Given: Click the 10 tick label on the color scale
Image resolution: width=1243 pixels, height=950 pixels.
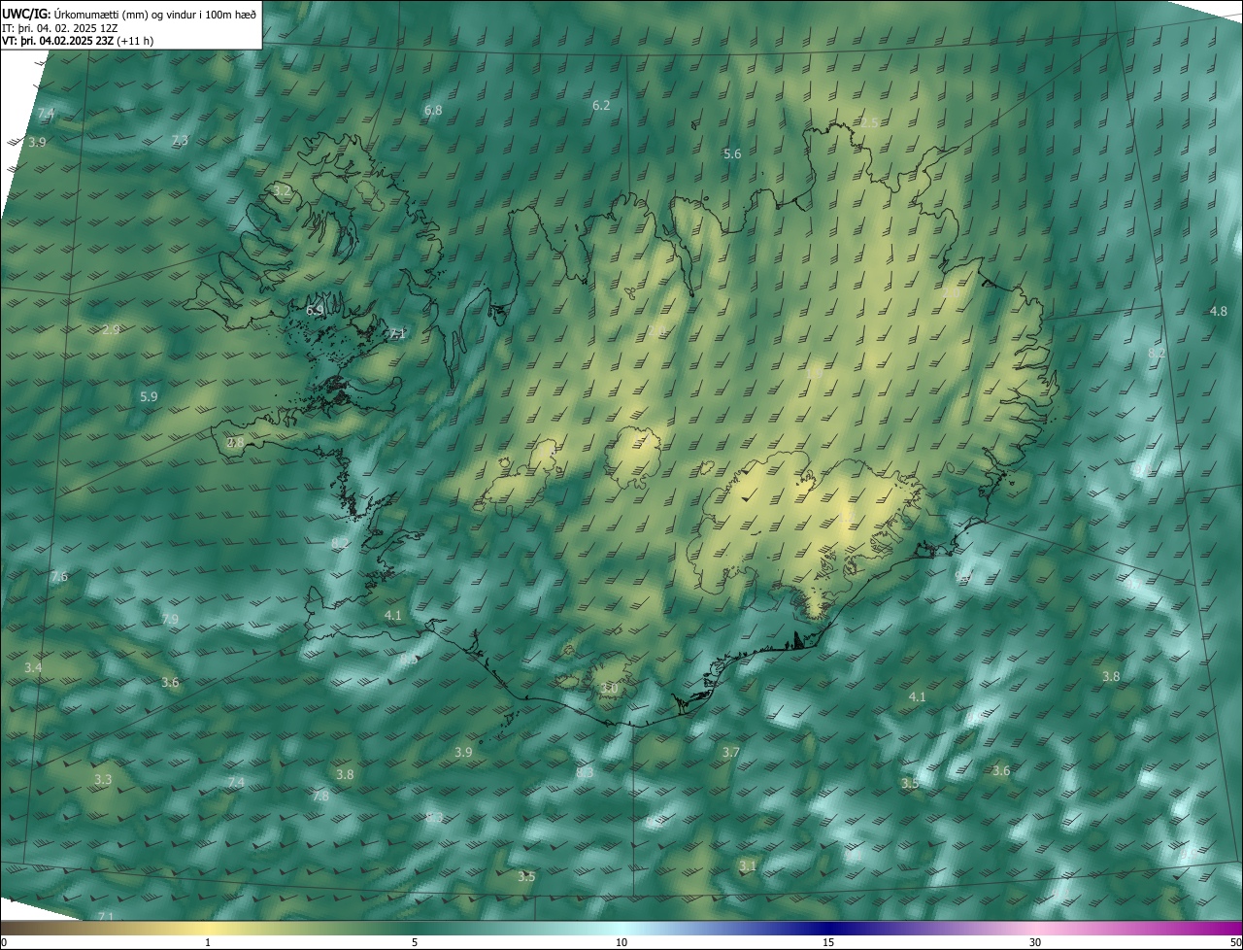Looking at the screenshot, I should click(621, 943).
